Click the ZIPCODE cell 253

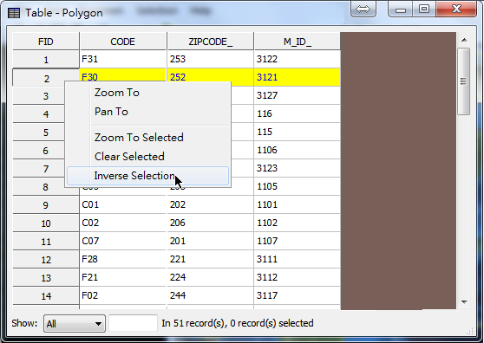[x=210, y=59]
